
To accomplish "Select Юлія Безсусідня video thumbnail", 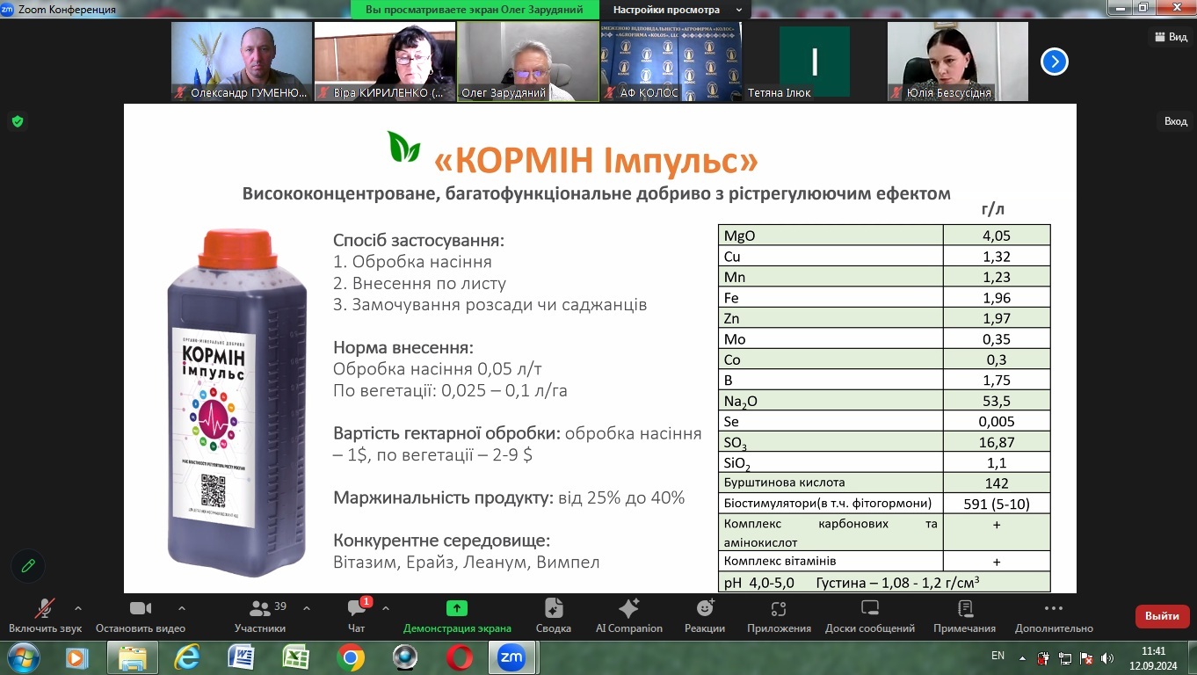I will pos(958,62).
